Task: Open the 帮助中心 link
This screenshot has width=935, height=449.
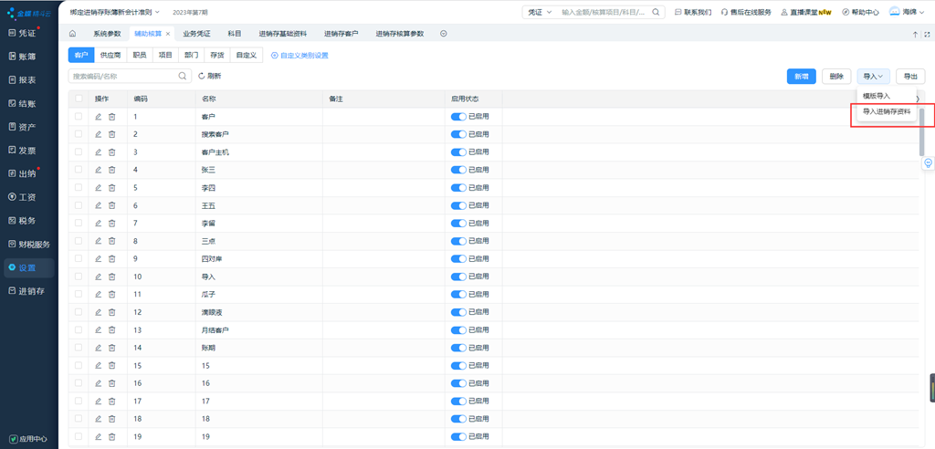Action: pyautogui.click(x=860, y=12)
